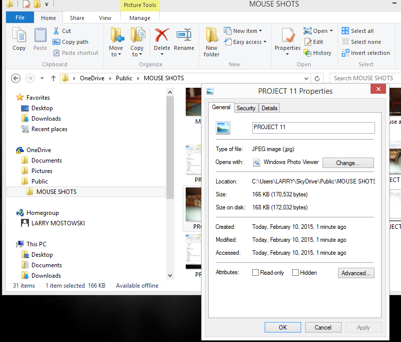
Task: Click the Search MOUSE SHOTS box
Action: (365, 78)
